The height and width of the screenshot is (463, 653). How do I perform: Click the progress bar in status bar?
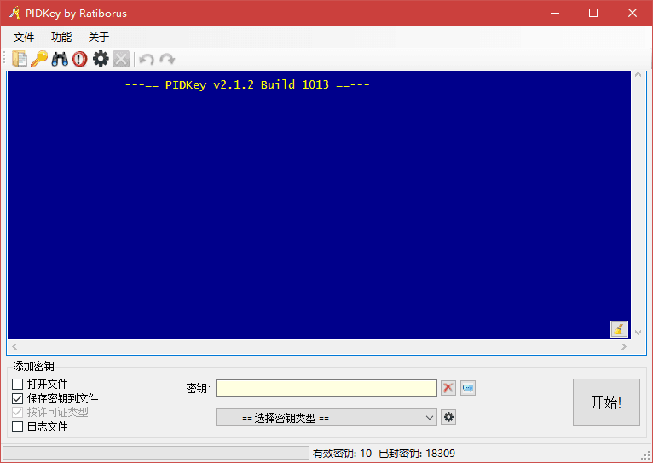click(156, 453)
